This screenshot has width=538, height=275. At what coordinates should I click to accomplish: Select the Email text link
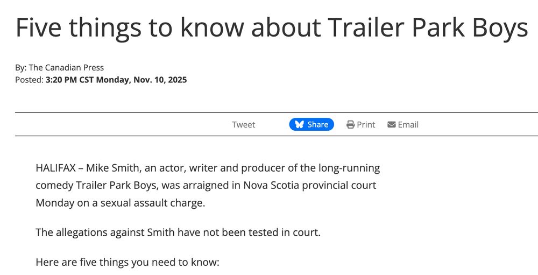pyautogui.click(x=408, y=124)
